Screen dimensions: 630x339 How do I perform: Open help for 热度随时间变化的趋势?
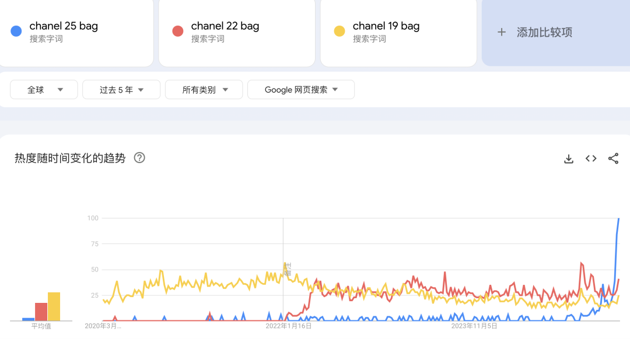139,158
